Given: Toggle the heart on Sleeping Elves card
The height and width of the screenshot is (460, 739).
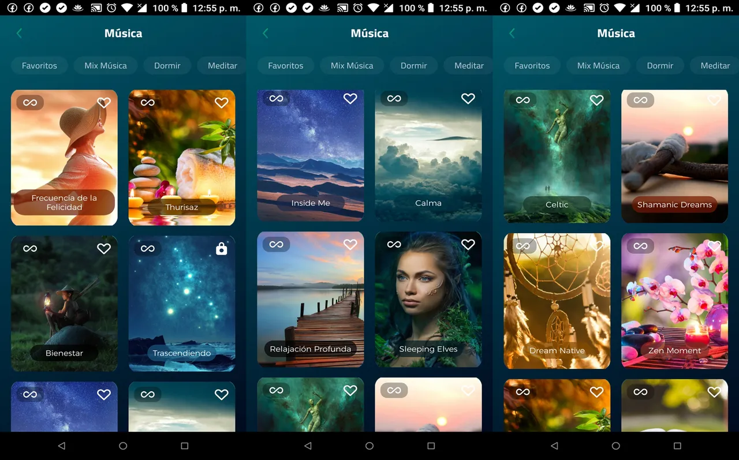Looking at the screenshot, I should (x=468, y=245).
